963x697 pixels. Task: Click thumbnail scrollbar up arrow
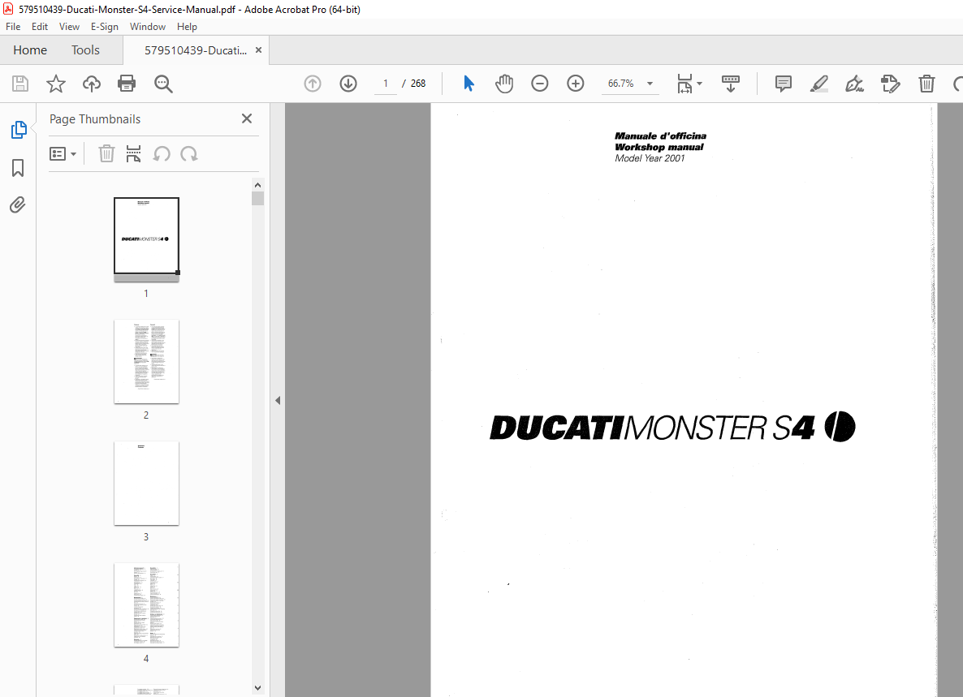point(258,185)
